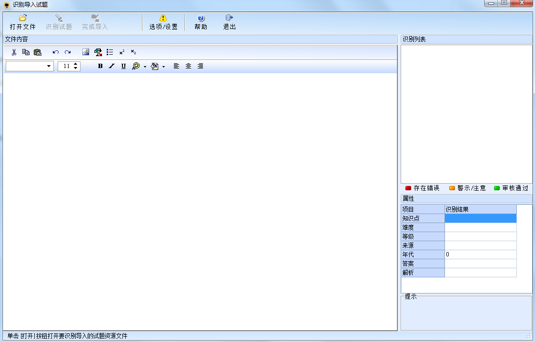Increase font size with the stepper arrow
535x342 pixels.
click(75, 64)
